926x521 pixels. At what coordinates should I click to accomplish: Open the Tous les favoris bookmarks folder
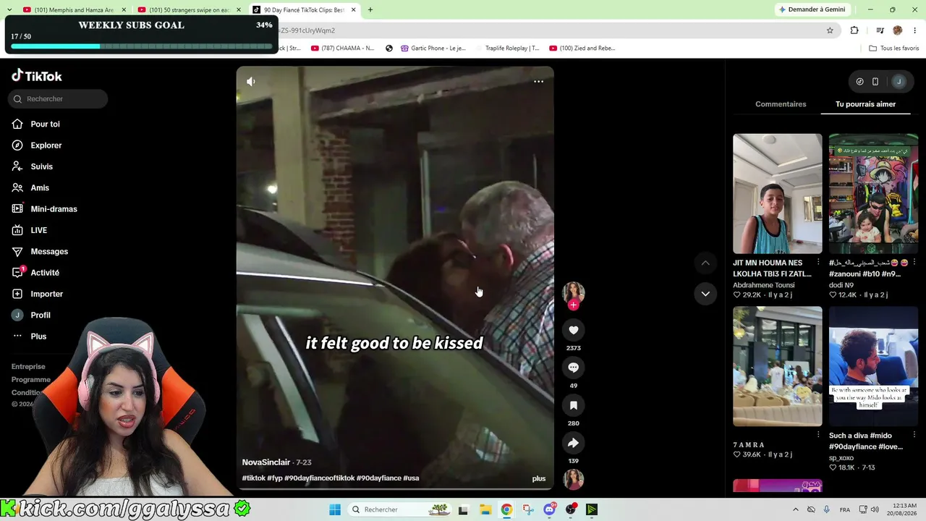click(x=894, y=48)
